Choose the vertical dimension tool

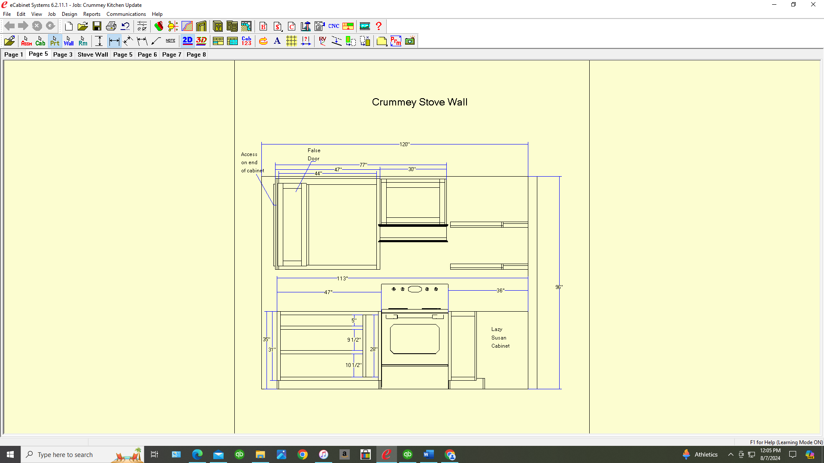click(99, 41)
